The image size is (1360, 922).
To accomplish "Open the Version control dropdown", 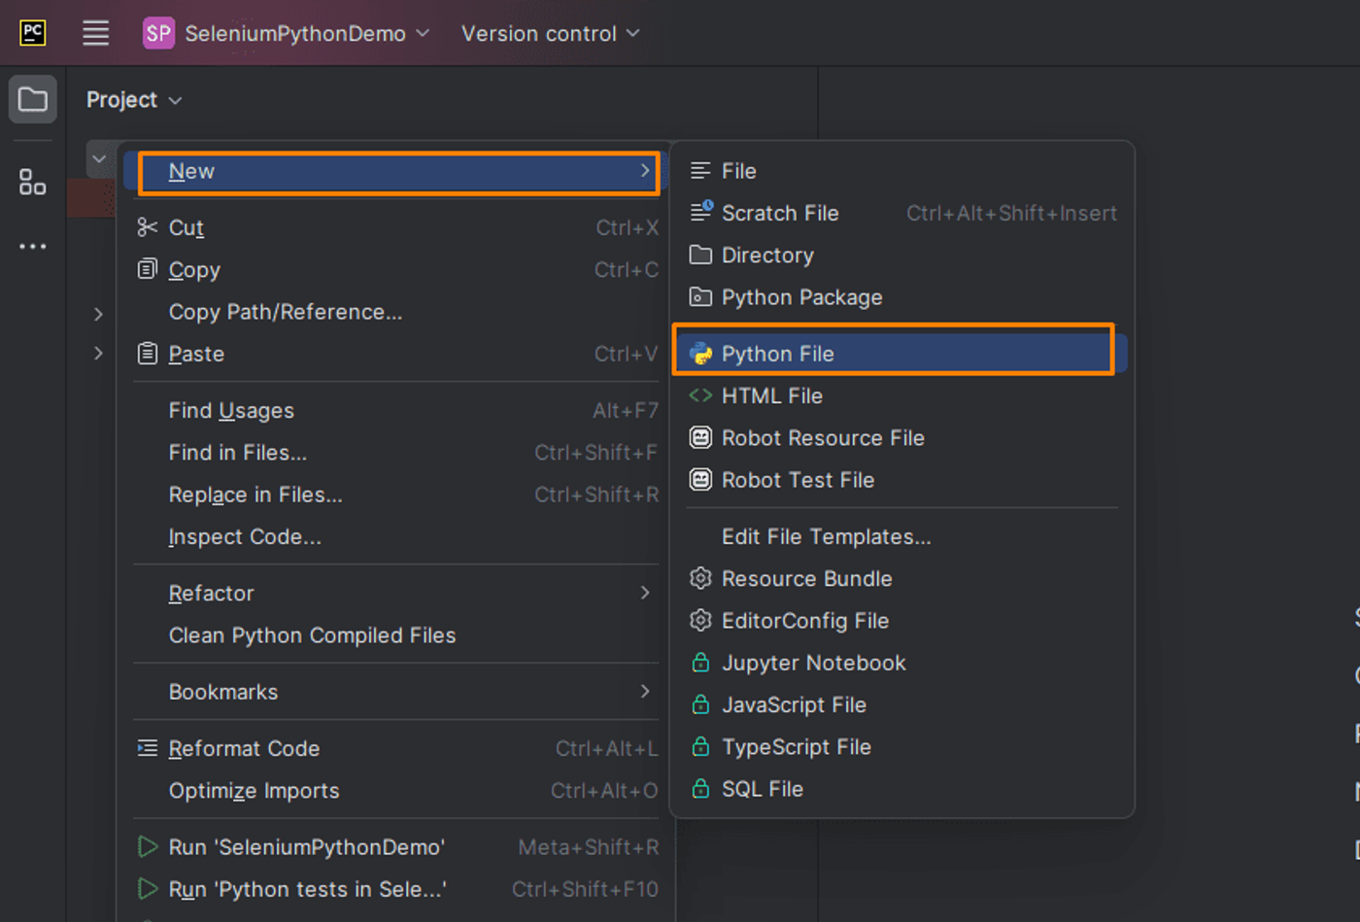I will pyautogui.click(x=550, y=33).
